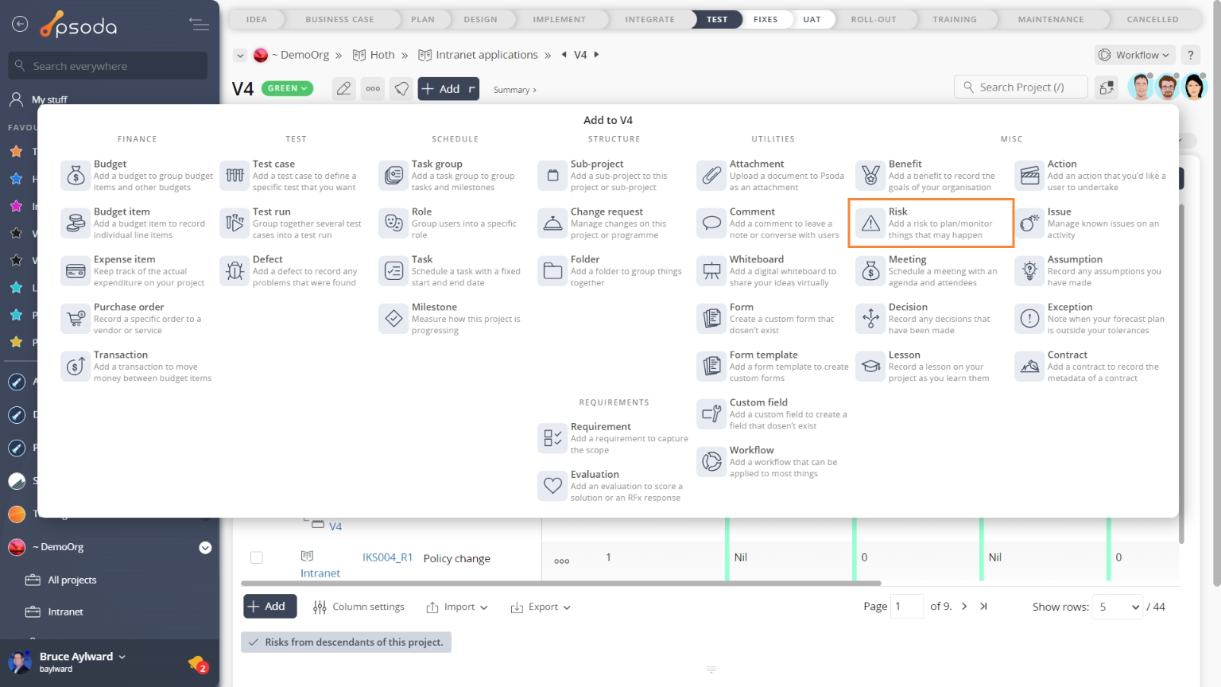Open the Purchase order icon

(x=76, y=319)
